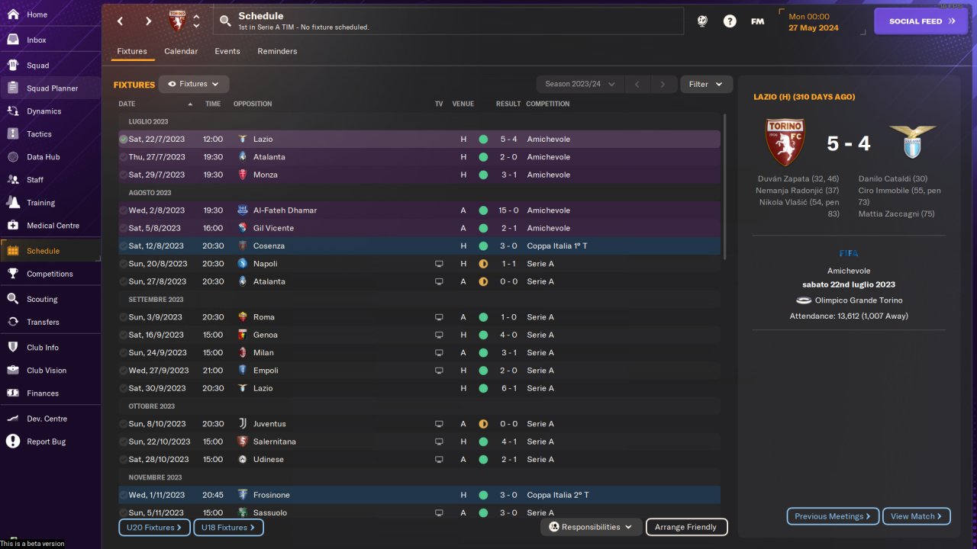The width and height of the screenshot is (977, 549).
Task: Toggle the check circle for Lazio 22/7/2023
Action: (x=123, y=140)
